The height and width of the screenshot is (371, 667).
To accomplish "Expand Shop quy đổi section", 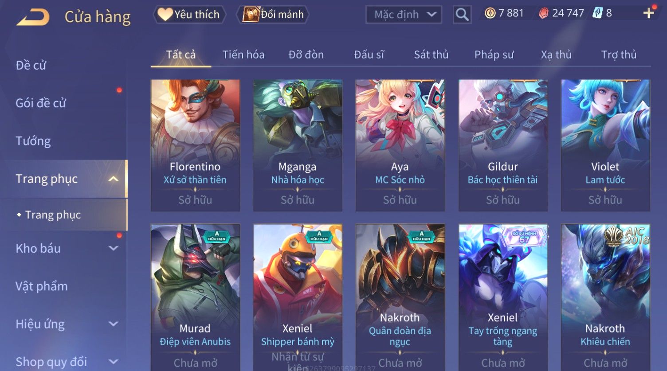I will (x=114, y=362).
